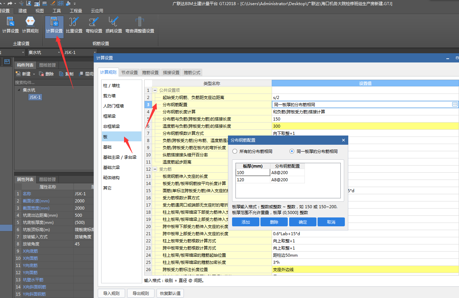
Task: Click 温度筋 lap length value 300
Action: [365, 126]
